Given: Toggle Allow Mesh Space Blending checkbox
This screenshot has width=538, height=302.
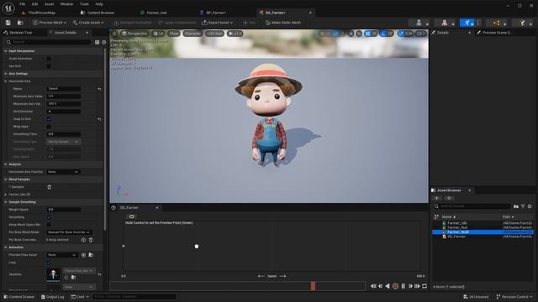Looking at the screenshot, I should 49,225.
